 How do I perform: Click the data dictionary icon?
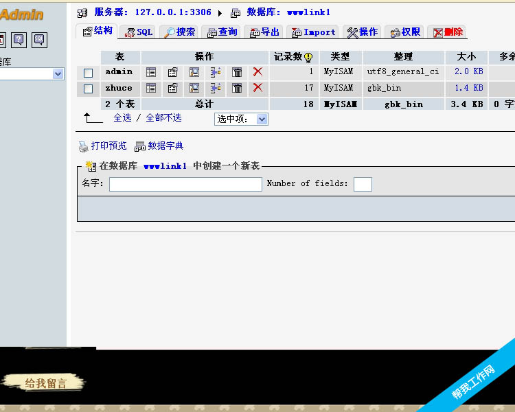pos(140,146)
